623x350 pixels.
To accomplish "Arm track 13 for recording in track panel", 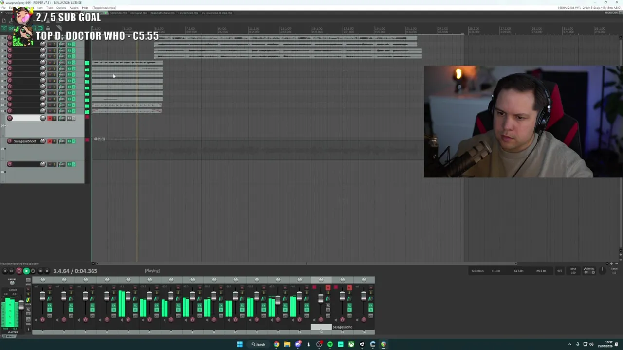I will (x=10, y=111).
